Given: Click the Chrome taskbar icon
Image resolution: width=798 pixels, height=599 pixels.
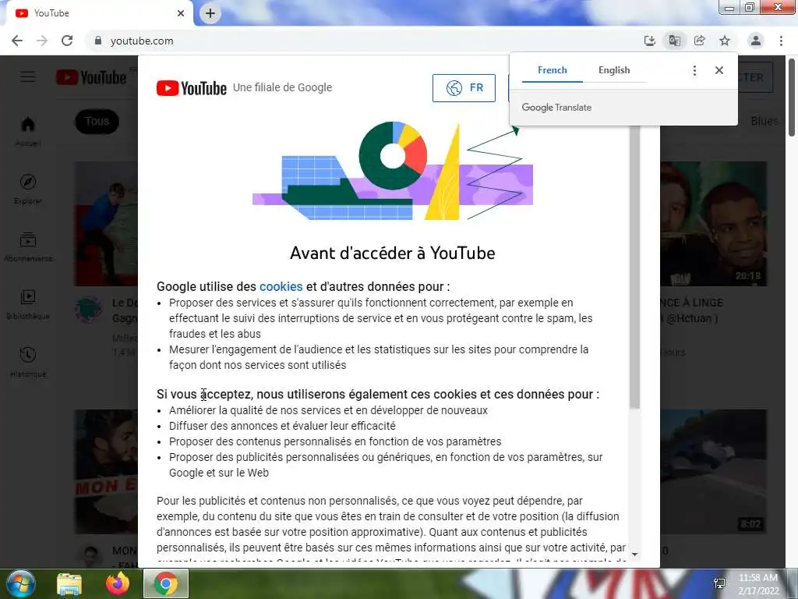Looking at the screenshot, I should click(x=166, y=583).
